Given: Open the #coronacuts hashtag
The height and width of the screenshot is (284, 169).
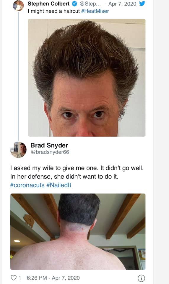Looking at the screenshot, I should [x=27, y=185].
